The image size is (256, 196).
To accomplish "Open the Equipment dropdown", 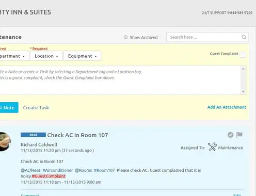I will tap(82, 56).
